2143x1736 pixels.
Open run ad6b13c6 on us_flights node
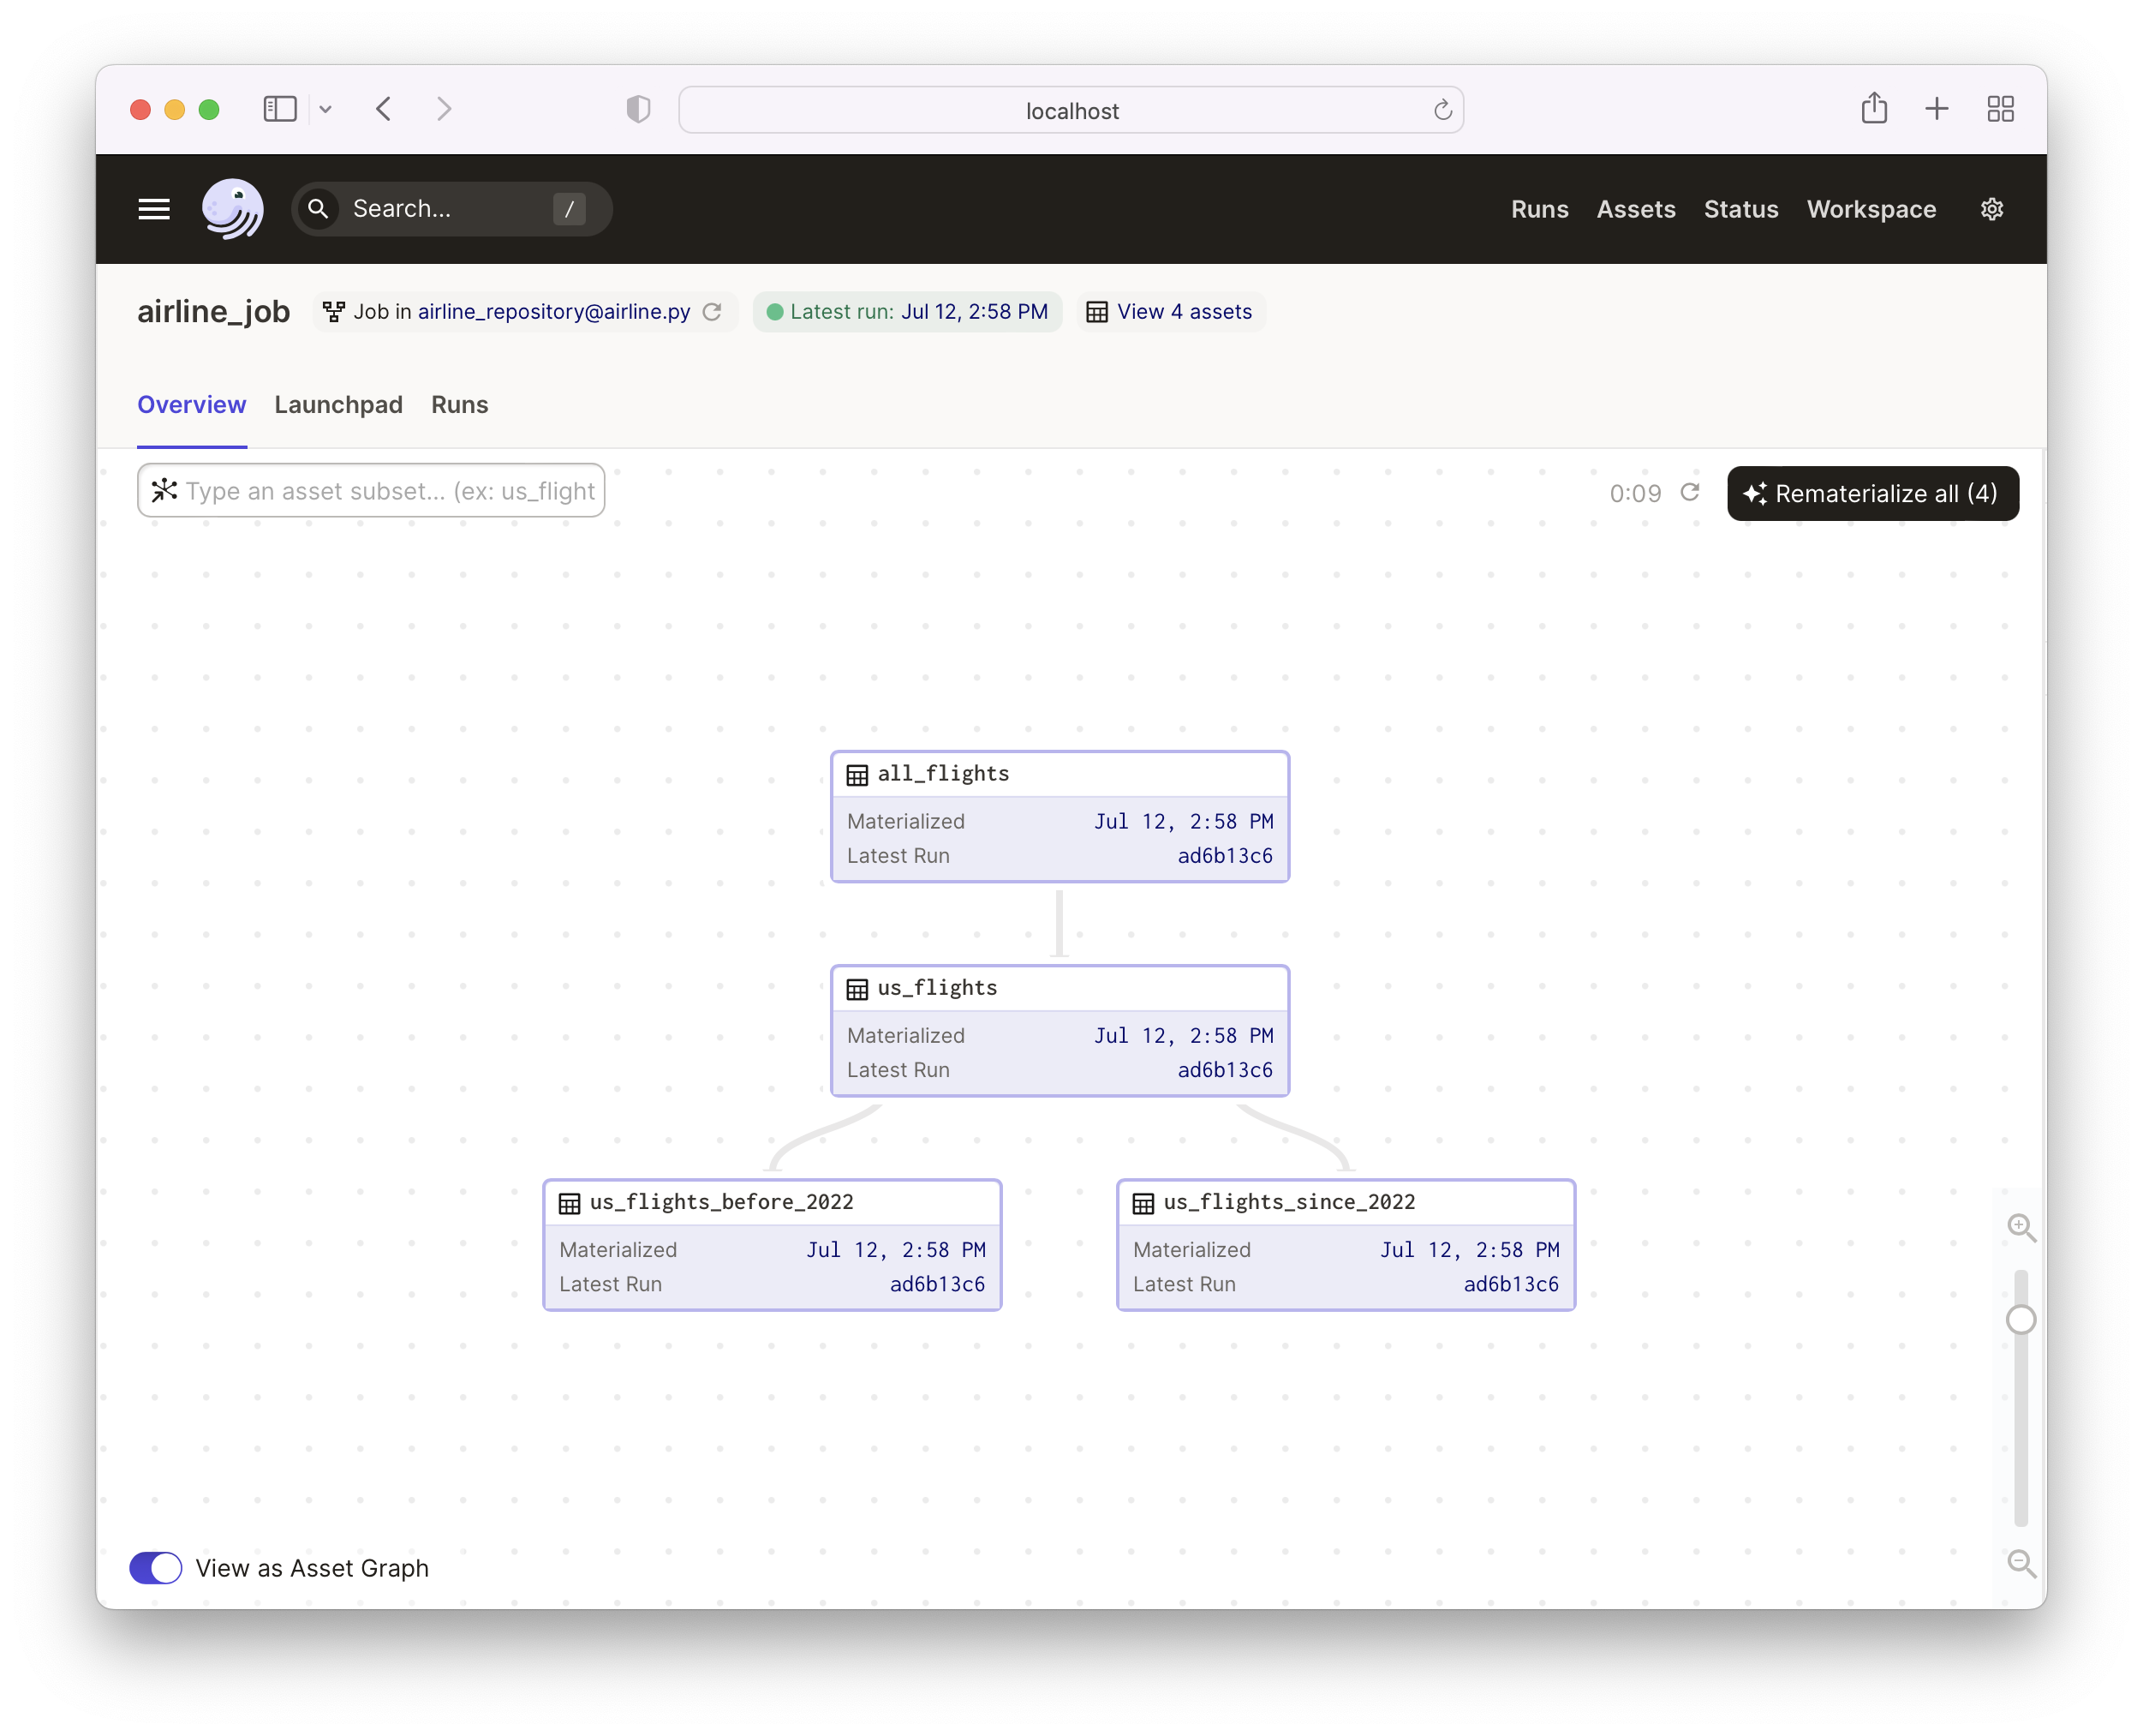click(1225, 1070)
